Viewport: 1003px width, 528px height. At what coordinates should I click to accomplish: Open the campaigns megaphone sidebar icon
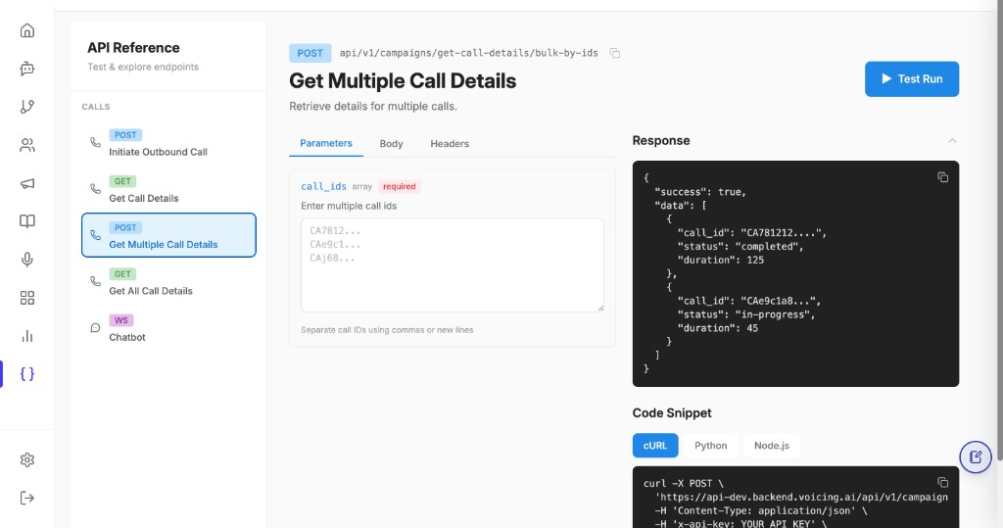(x=26, y=184)
